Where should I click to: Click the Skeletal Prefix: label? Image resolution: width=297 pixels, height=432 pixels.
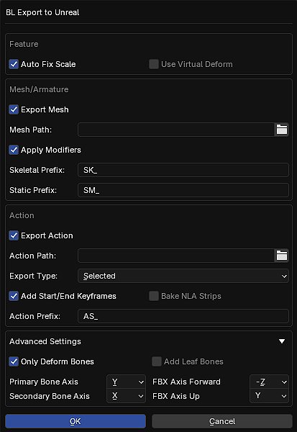pyautogui.click(x=37, y=170)
